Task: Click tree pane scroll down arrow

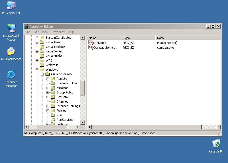Action: click(x=83, y=123)
